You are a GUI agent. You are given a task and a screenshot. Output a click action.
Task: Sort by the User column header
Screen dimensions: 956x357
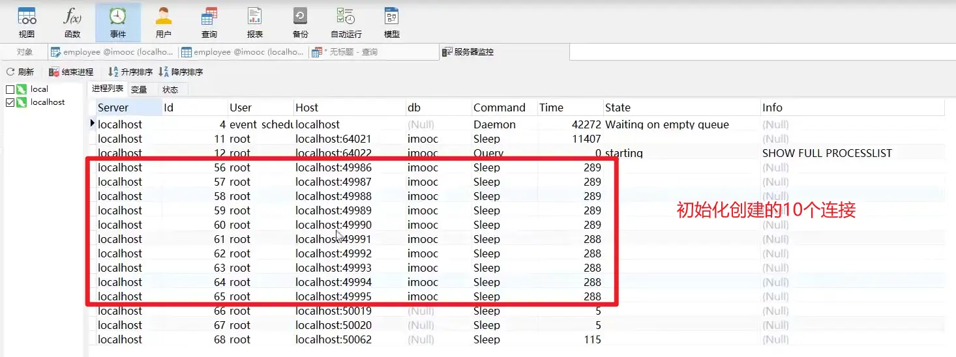click(x=261, y=107)
